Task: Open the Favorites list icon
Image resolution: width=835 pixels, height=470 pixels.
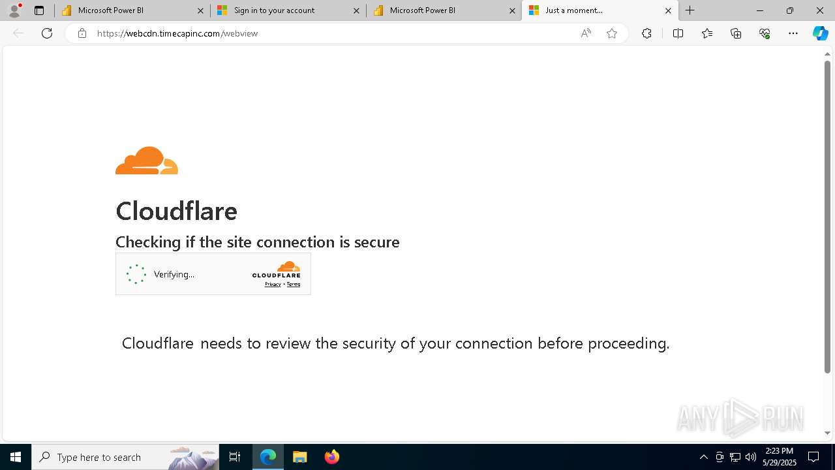Action: click(707, 33)
